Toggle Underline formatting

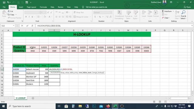coord(32,17)
